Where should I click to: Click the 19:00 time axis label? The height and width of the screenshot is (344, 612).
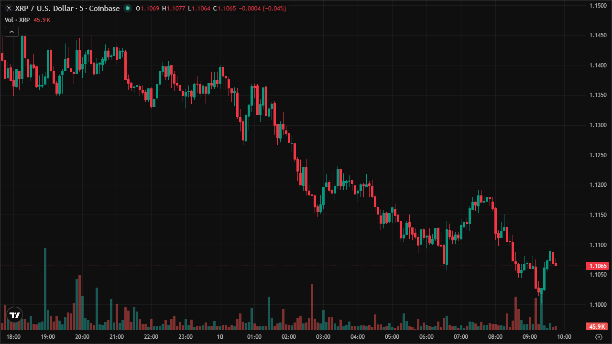coord(48,337)
